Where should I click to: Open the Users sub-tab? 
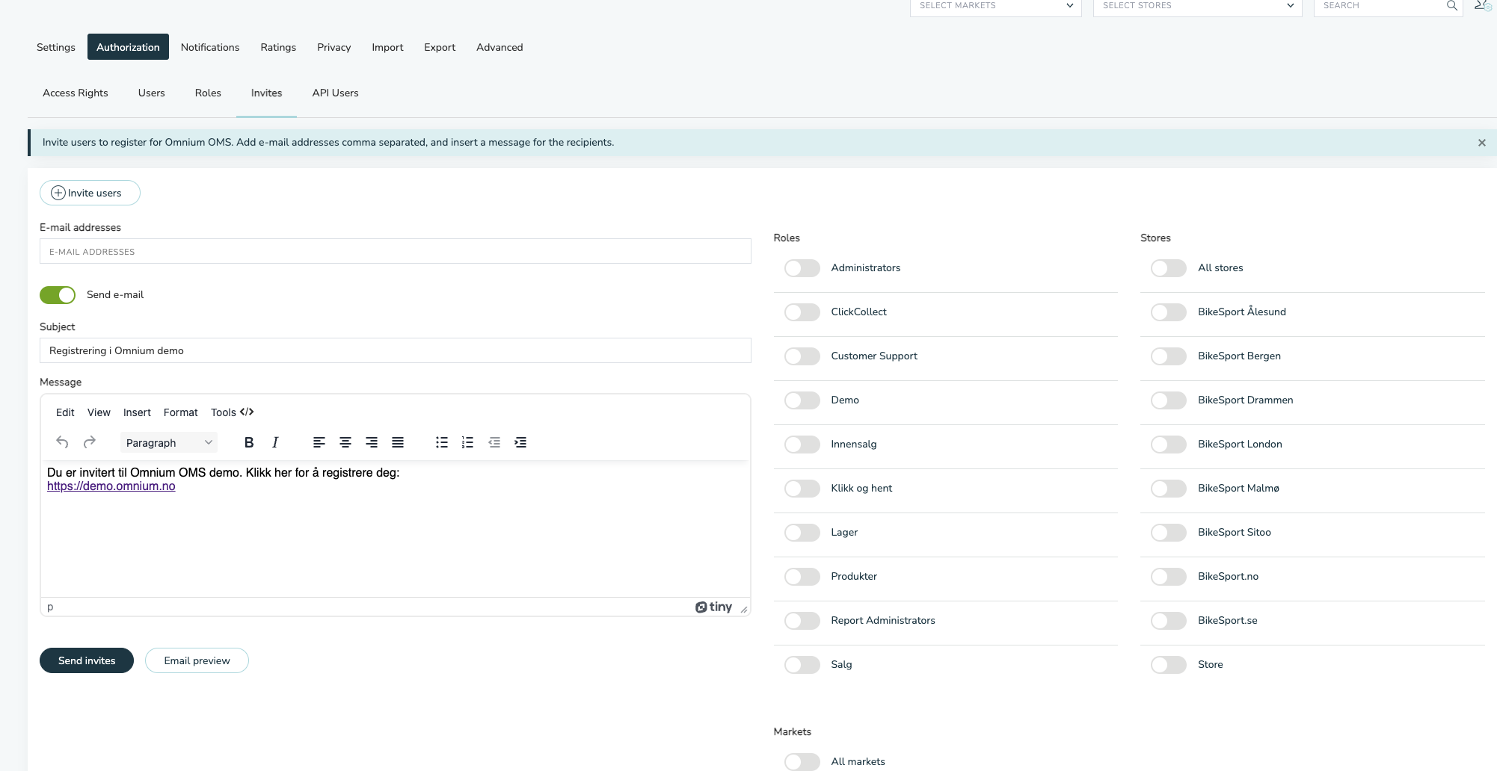point(152,93)
